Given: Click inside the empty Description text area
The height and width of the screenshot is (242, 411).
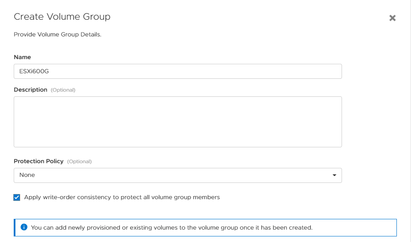Looking at the screenshot, I should [177, 122].
